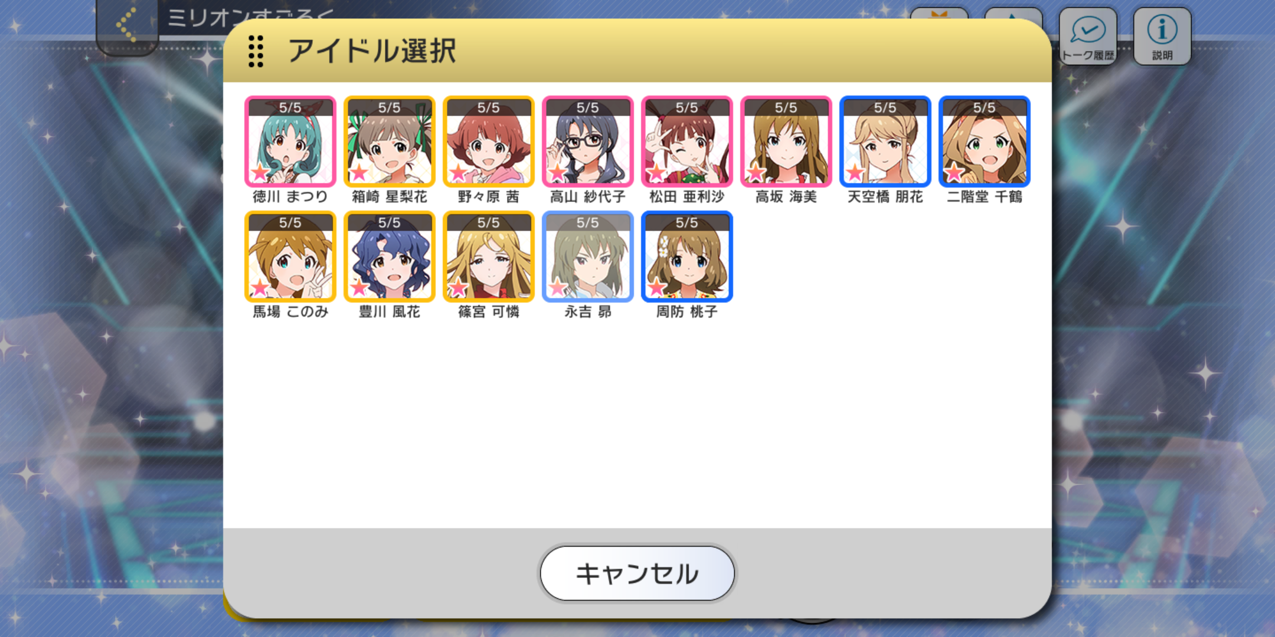Pick 篠宮 可憐 idol portrait

click(488, 257)
